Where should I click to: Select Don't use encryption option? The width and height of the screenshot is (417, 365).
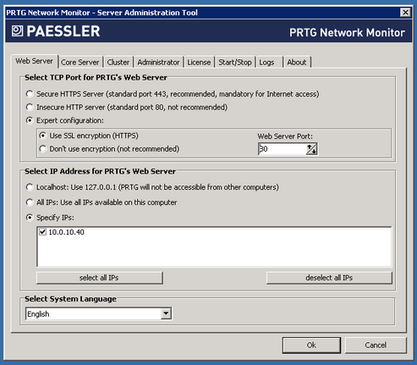pyautogui.click(x=42, y=149)
